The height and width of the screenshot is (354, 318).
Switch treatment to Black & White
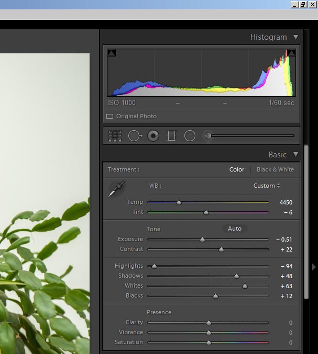click(275, 169)
